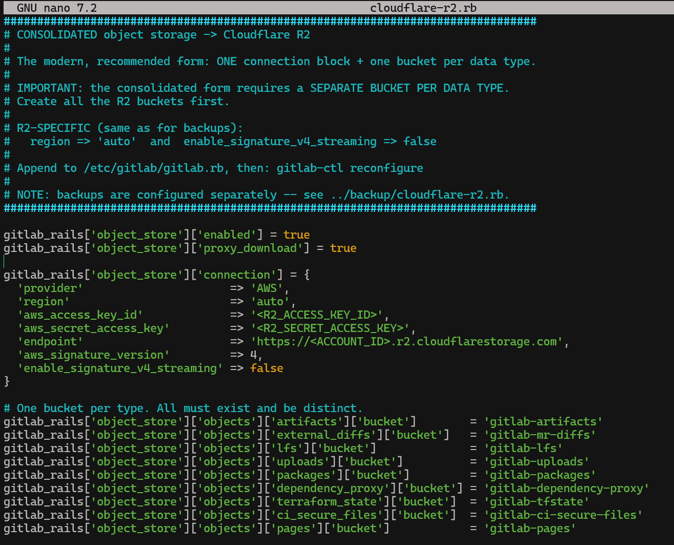Click the 'gitlab-artifacts' bucket value
The height and width of the screenshot is (545, 674).
tap(543, 422)
